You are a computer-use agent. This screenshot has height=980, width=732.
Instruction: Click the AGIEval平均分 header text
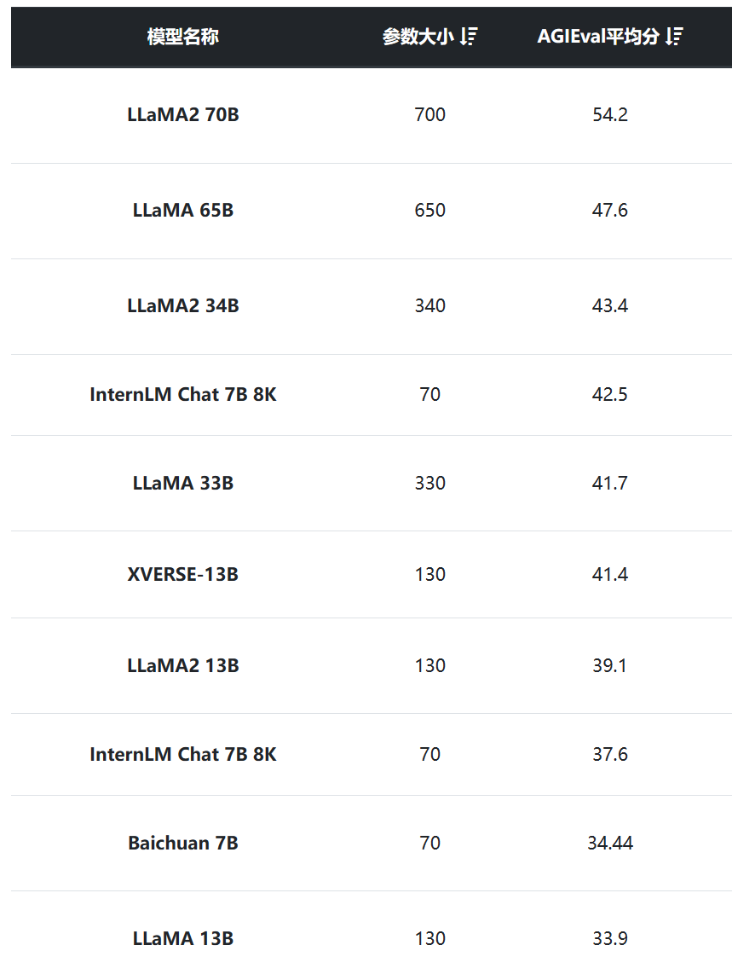(x=597, y=37)
